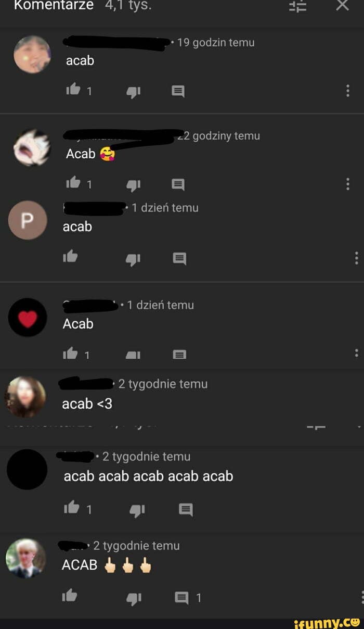This screenshot has width=364, height=629.
Task: Reply to the 19 godzin temu comment
Action: tap(178, 92)
